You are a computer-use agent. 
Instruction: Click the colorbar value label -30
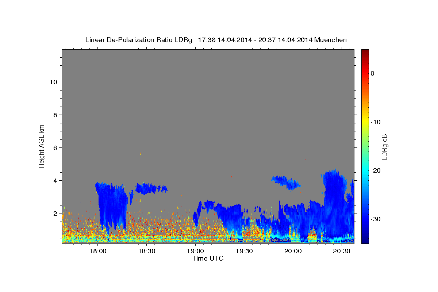[x=375, y=219]
